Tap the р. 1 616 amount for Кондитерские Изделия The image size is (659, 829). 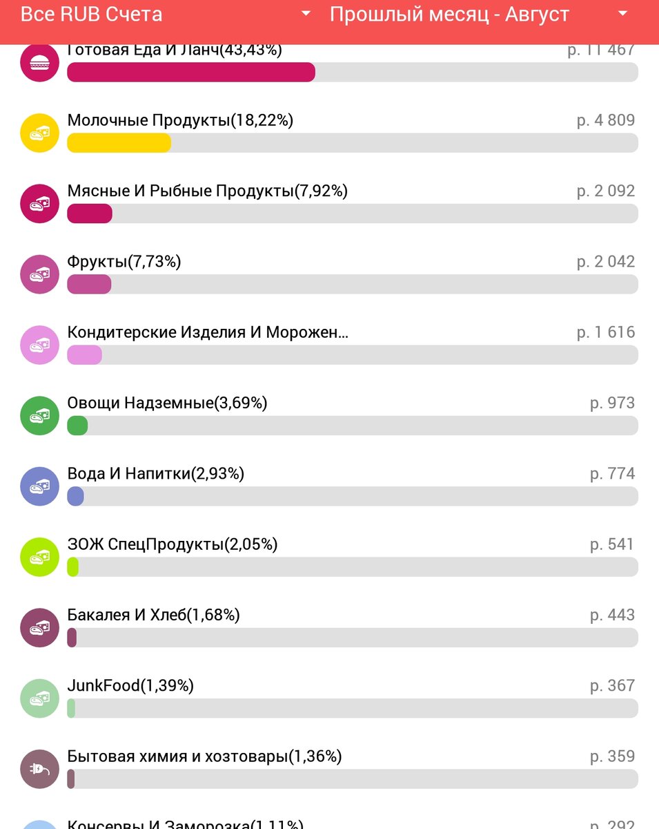(606, 332)
